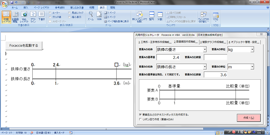Screen dimensions: 270x135
Task: Click the pink 作成！(L) button
Action: (249, 118)
